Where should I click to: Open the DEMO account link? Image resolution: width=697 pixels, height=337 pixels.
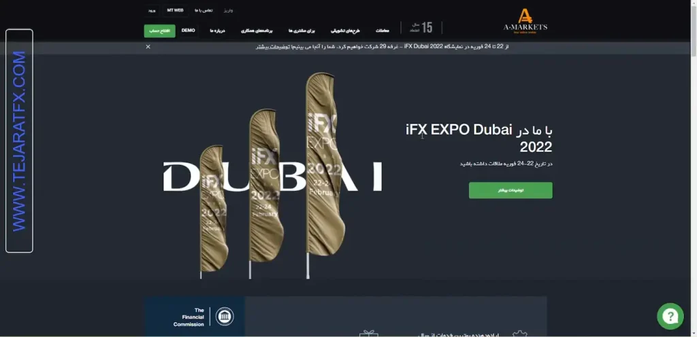189,31
